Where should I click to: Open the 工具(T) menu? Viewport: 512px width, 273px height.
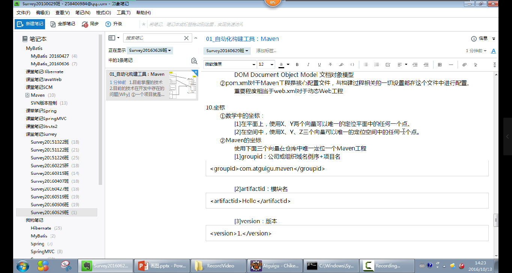click(x=123, y=13)
